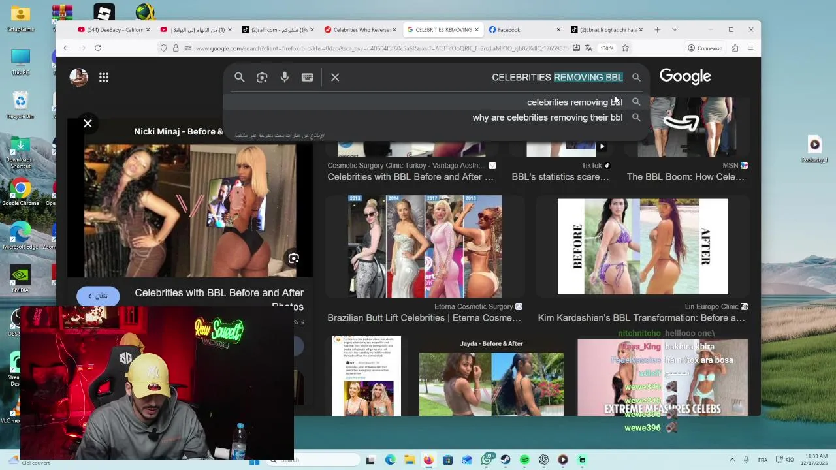The height and width of the screenshot is (470, 836).
Task: Reset the 130% zoom level indicator
Action: click(607, 48)
